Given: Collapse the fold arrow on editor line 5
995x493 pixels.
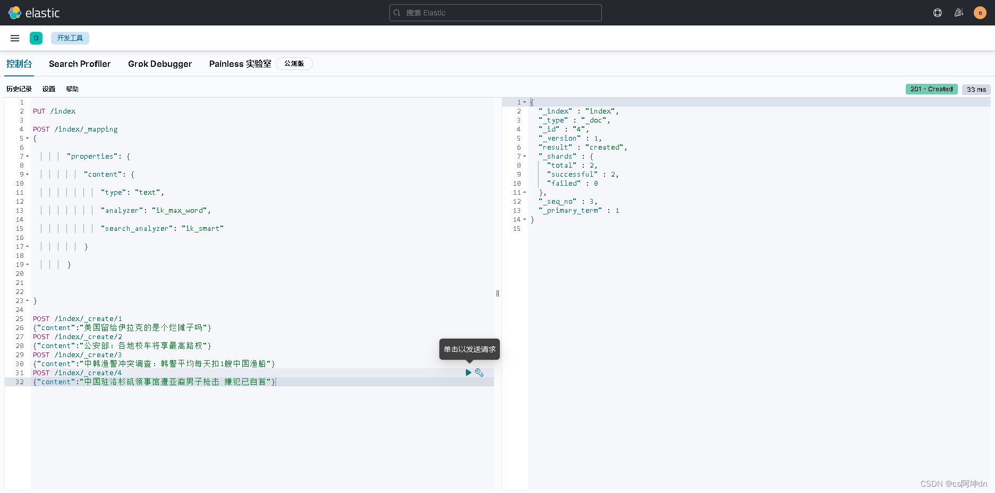Looking at the screenshot, I should coord(28,139).
